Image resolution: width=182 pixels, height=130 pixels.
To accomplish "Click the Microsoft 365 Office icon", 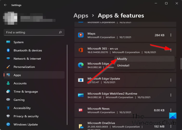I will (81, 50).
